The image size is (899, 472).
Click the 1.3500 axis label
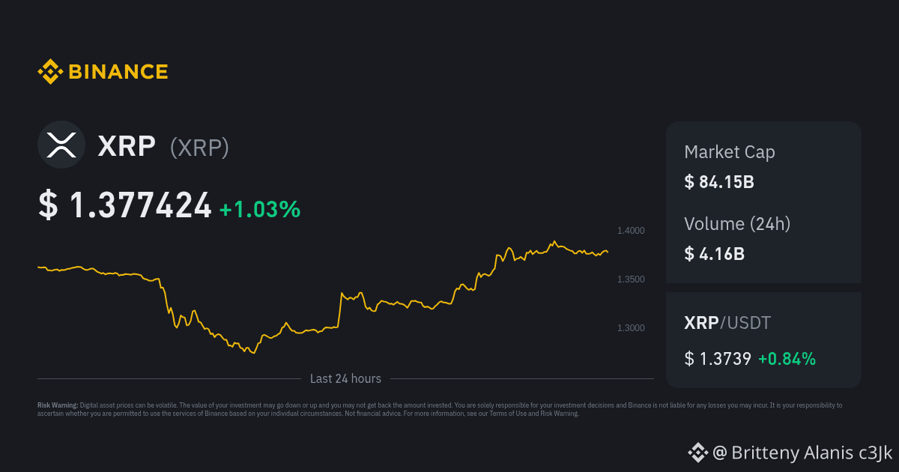click(631, 279)
